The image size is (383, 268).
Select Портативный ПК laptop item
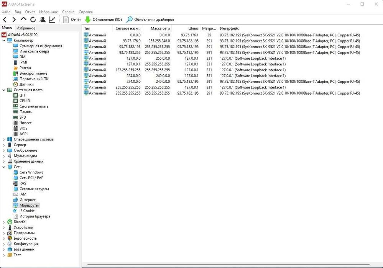34,79
